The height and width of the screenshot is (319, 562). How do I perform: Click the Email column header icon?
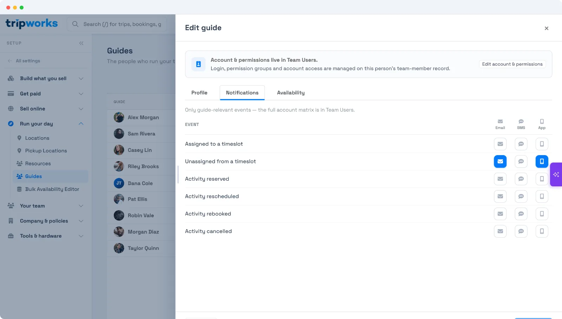[500, 121]
